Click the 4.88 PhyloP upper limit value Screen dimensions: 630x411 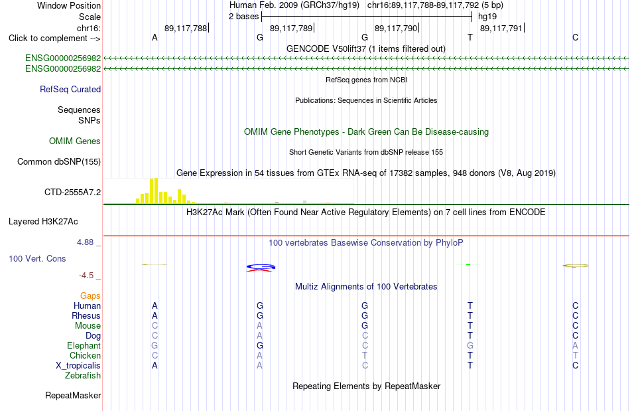coord(85,242)
